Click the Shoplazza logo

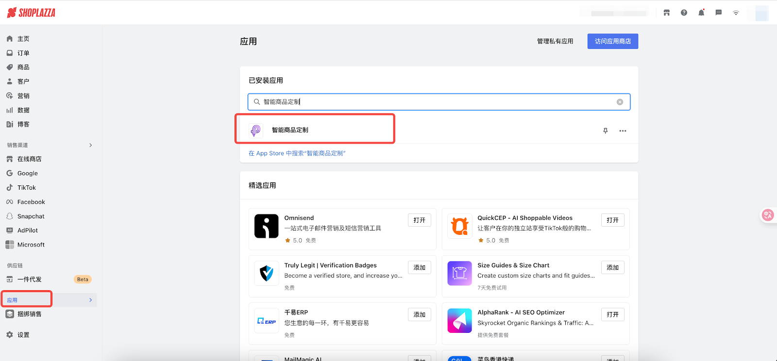(x=31, y=13)
